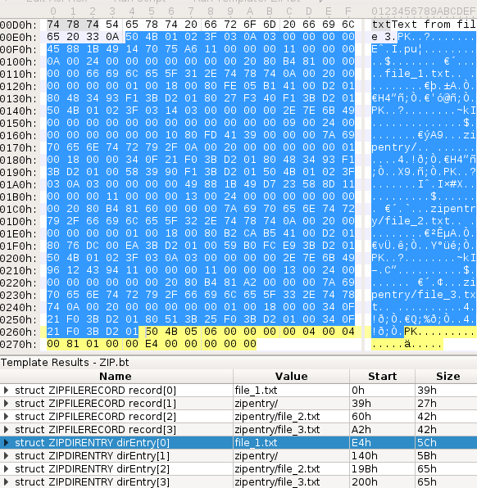Screen dimensions: 477x488
Task: Click the Value column header
Action: tap(291, 377)
